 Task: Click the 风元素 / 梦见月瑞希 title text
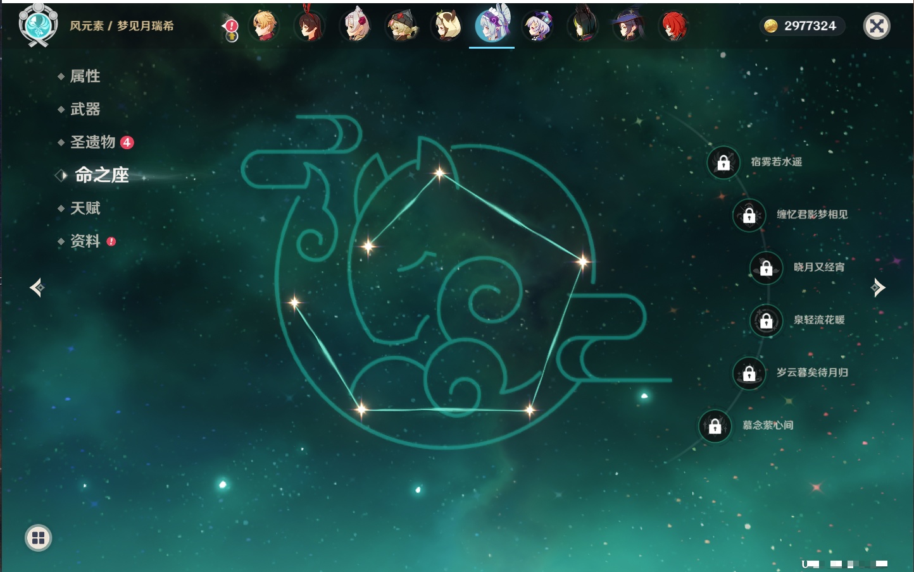click(x=122, y=26)
